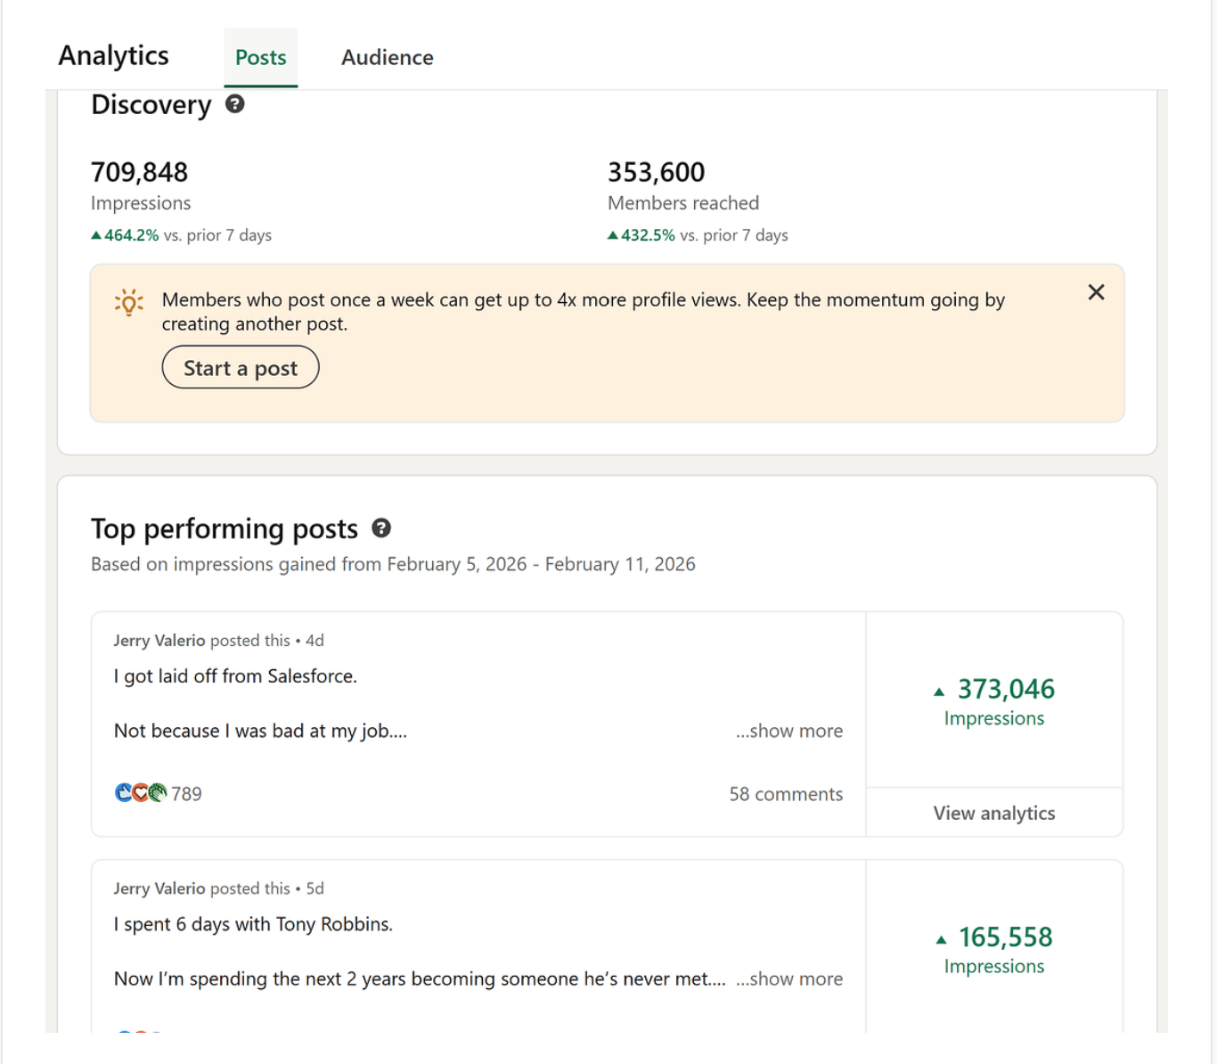Open the 58 comments link
The height and width of the screenshot is (1064, 1217).
785,794
